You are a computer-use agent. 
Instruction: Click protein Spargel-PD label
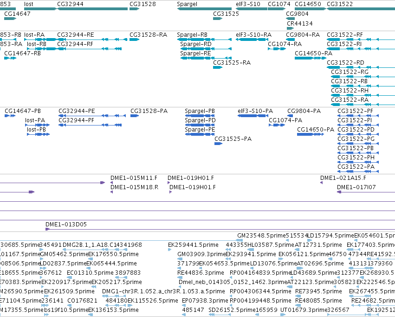200,120
